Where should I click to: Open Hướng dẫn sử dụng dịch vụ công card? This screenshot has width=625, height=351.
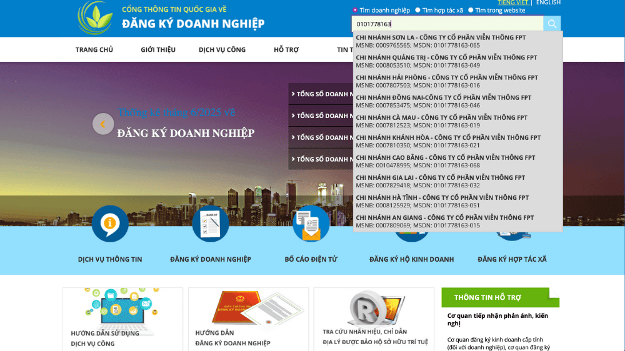tap(122, 319)
